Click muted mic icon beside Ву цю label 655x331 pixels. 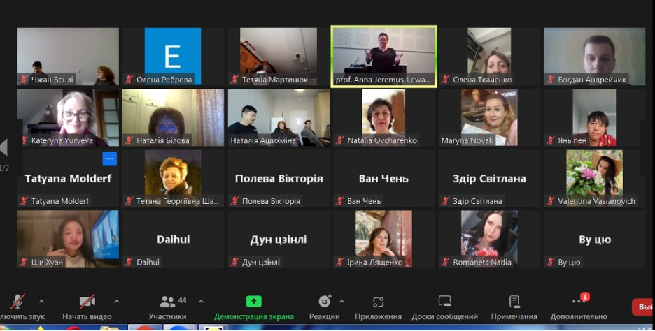551,262
